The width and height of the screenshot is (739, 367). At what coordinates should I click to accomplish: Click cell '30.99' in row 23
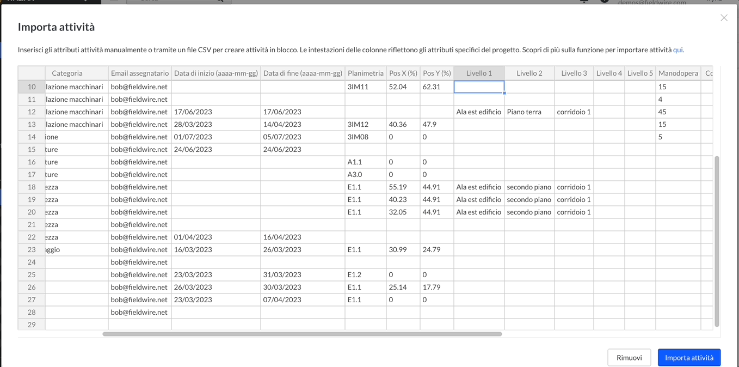403,249
